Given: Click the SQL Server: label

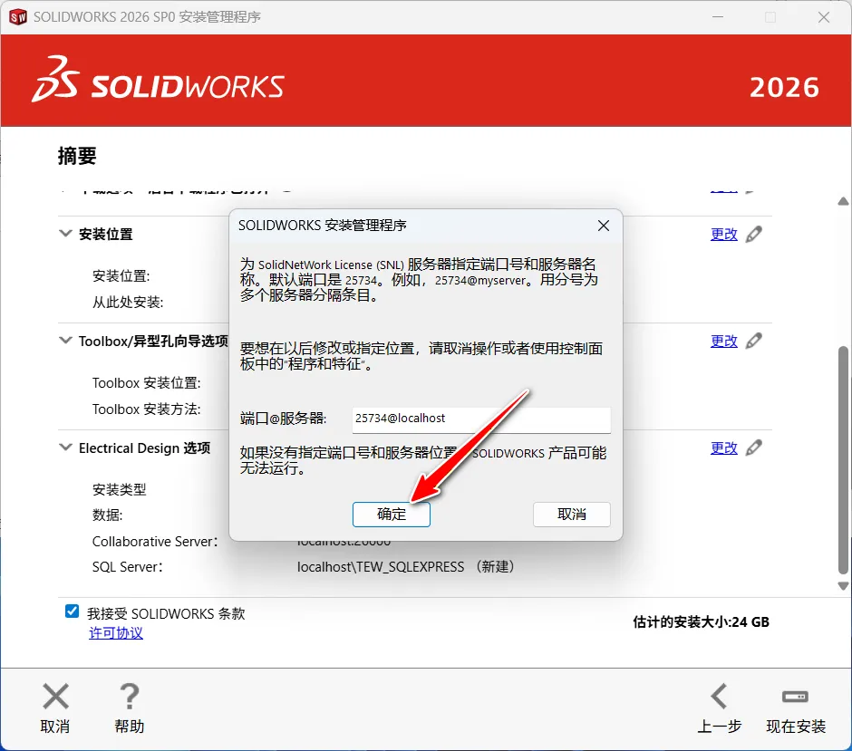Looking at the screenshot, I should [127, 567].
